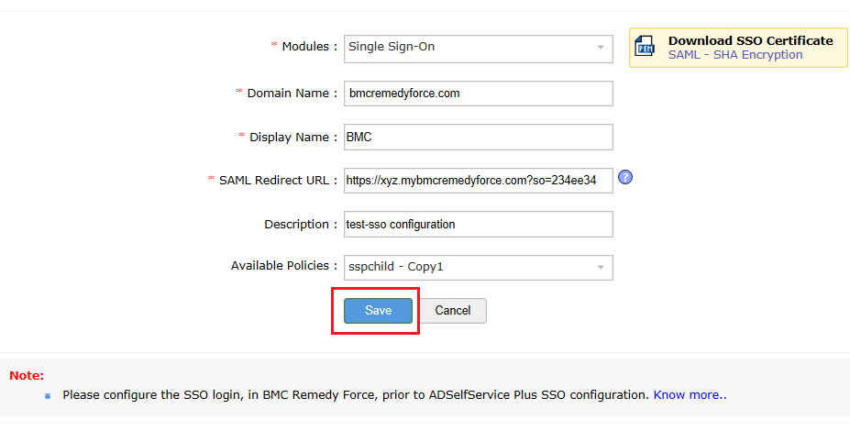Focus the Domain Name input field
The image size is (850, 431).
point(478,94)
